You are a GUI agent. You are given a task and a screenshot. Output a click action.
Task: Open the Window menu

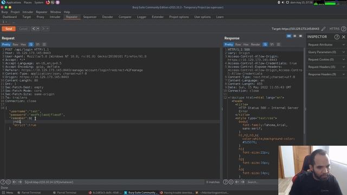point(55,12)
